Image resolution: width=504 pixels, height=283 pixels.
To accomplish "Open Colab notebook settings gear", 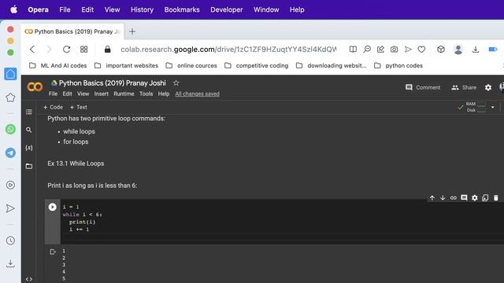I will (x=488, y=87).
